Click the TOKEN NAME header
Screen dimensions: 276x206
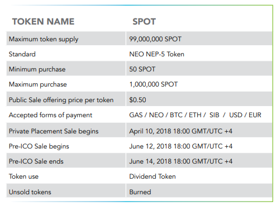tap(43, 22)
